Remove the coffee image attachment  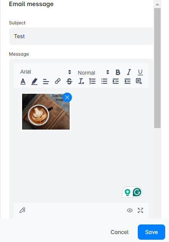click(x=67, y=98)
